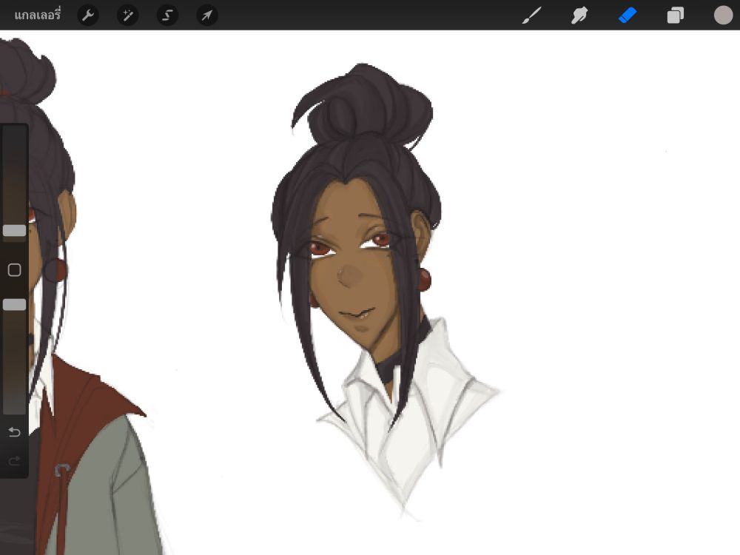740x555 pixels.
Task: Open the Layers panel
Action: (x=675, y=16)
